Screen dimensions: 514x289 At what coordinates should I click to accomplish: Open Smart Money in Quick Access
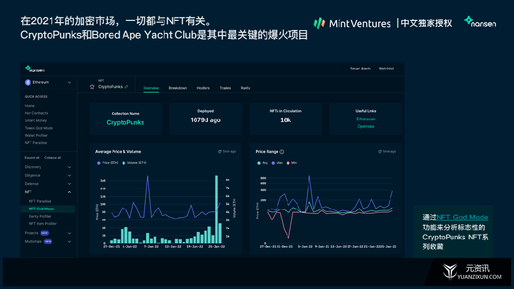click(x=36, y=120)
